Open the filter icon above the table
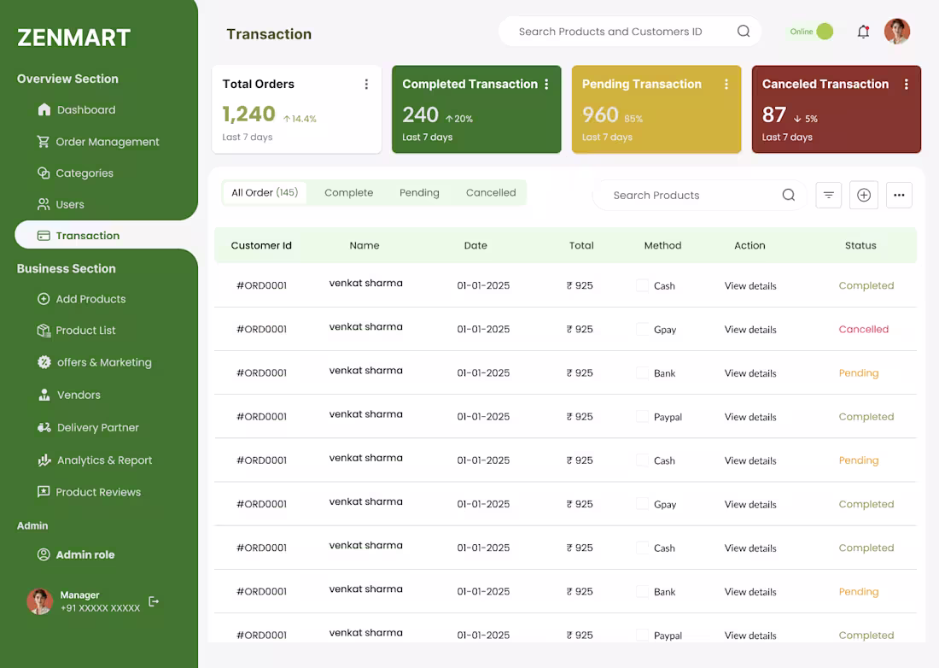 [828, 195]
